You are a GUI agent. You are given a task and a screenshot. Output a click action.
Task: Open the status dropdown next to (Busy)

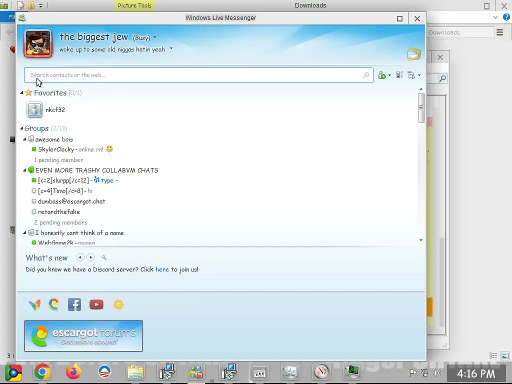[155, 37]
